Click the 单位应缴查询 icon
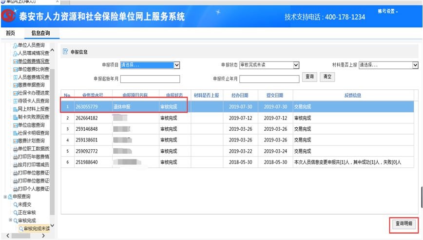Image resolution: width=423 pixels, height=240 pixels. pos(15,125)
